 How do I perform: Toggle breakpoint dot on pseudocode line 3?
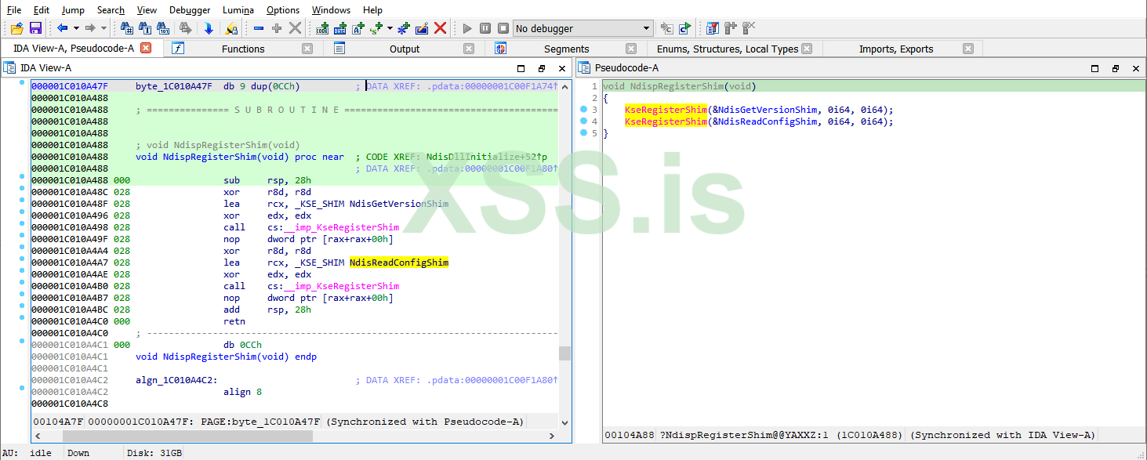tap(583, 110)
